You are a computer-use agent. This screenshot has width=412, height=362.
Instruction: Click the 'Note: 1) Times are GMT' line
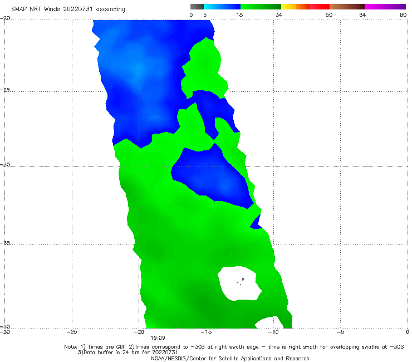pyautogui.click(x=234, y=347)
